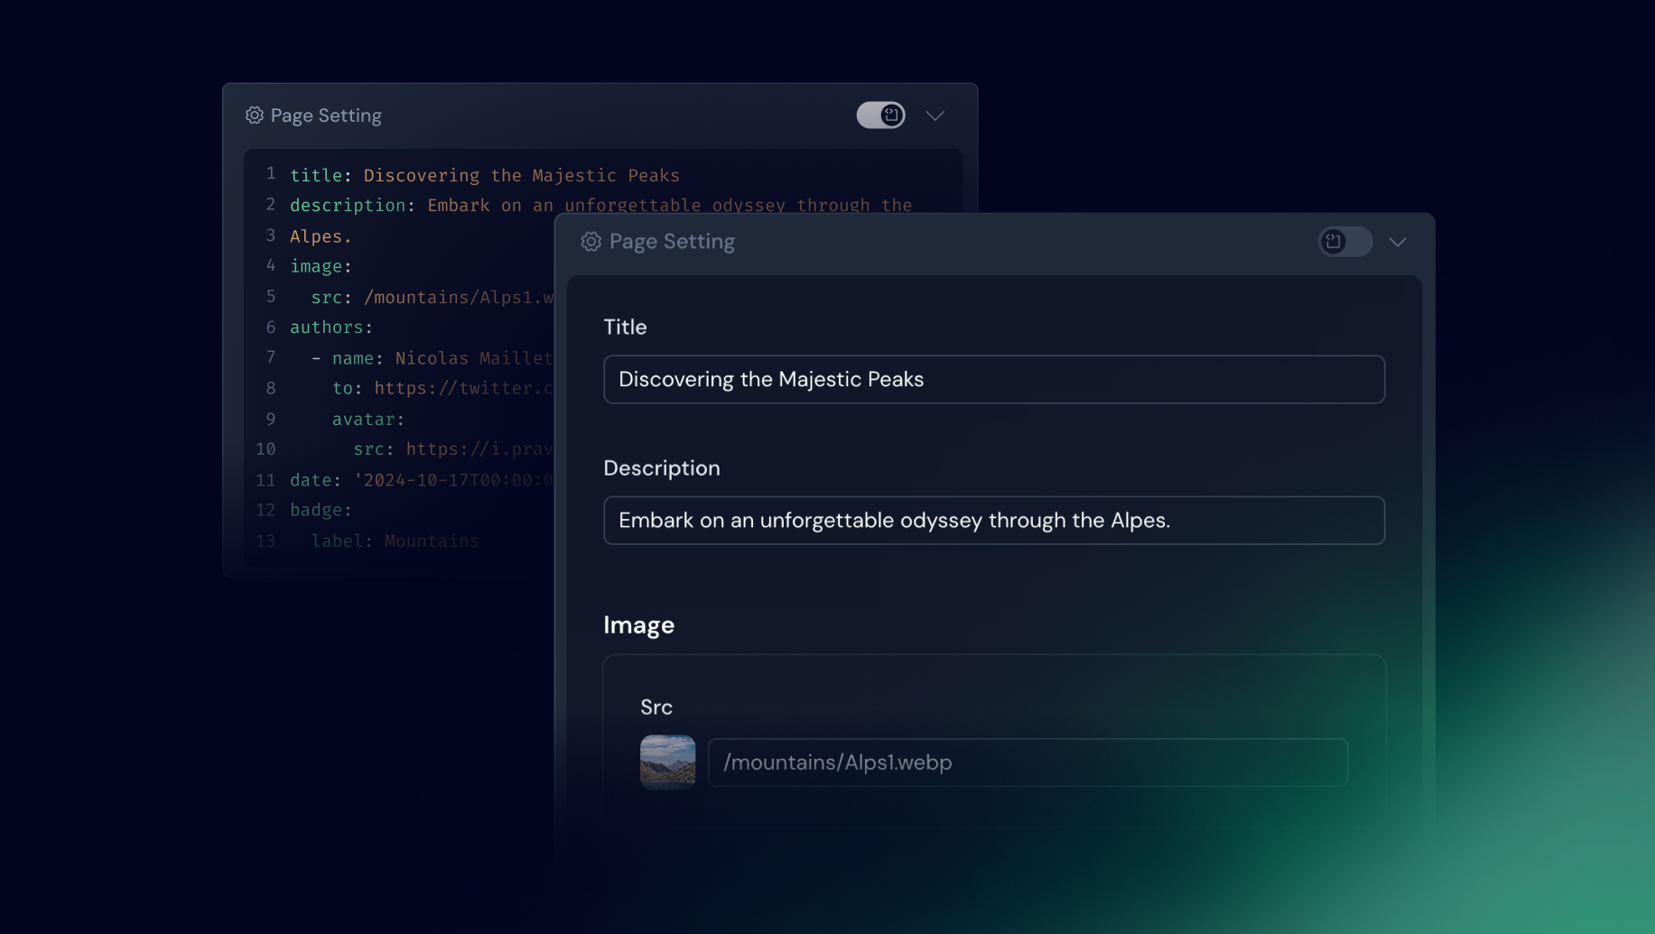Expand the Image section in the form
Screen dimensions: 1655x934
point(638,624)
